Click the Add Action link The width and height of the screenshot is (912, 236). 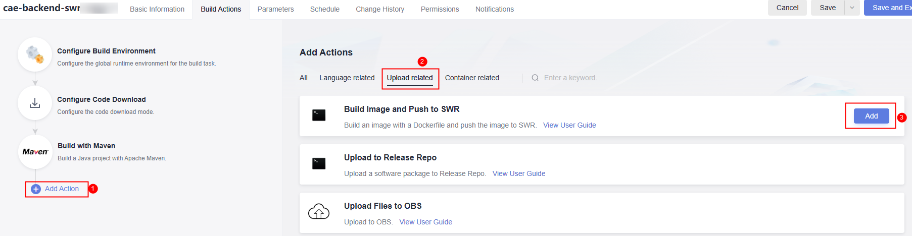pyautogui.click(x=62, y=189)
